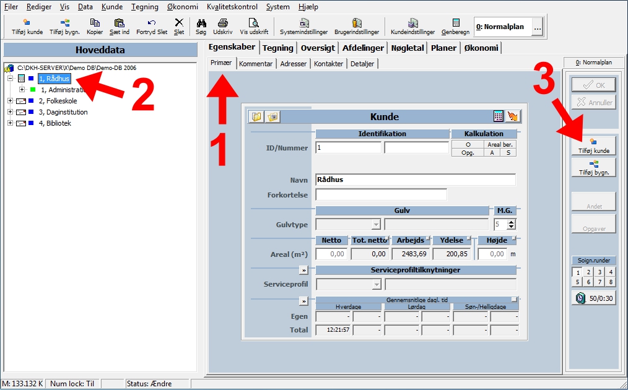Screen dimensions: 628x390
Task: Open Søg with the binoculars icon
Action: (201, 27)
